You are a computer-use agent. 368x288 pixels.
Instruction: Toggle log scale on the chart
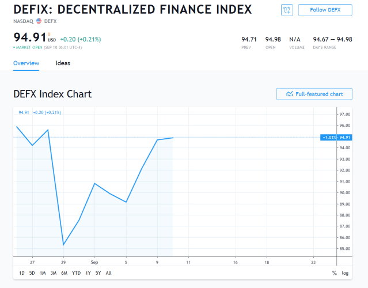click(345, 273)
